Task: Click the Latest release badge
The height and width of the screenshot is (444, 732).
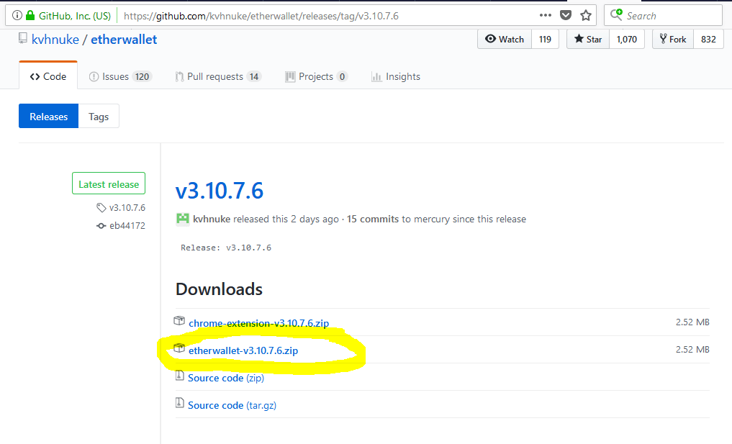Action: (x=109, y=184)
